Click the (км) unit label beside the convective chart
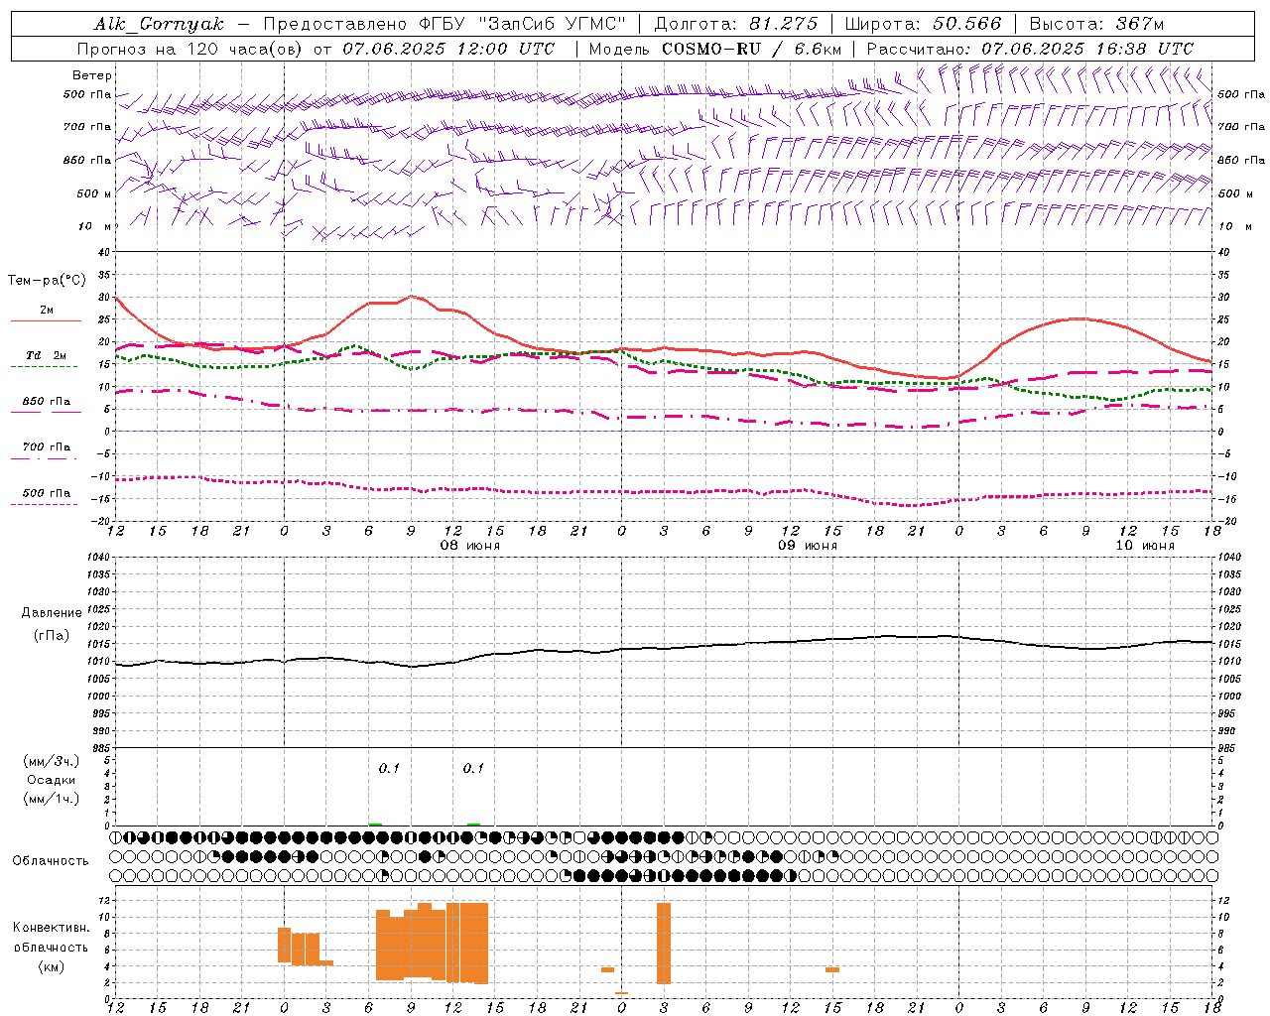Image resolution: width=1270 pixels, height=1016 pixels. [52, 966]
